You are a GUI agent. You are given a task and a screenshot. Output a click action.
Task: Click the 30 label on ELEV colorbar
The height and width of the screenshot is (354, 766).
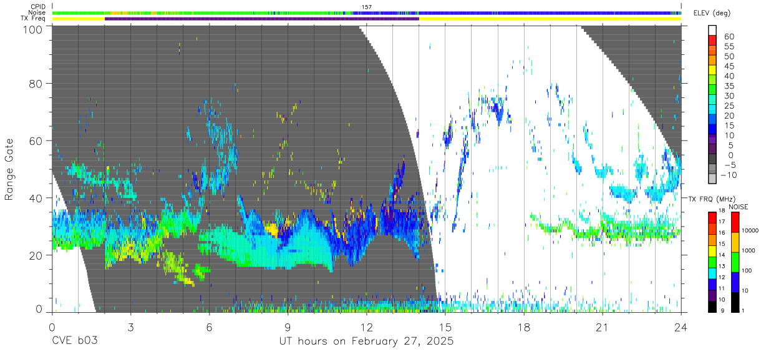[x=729, y=96]
